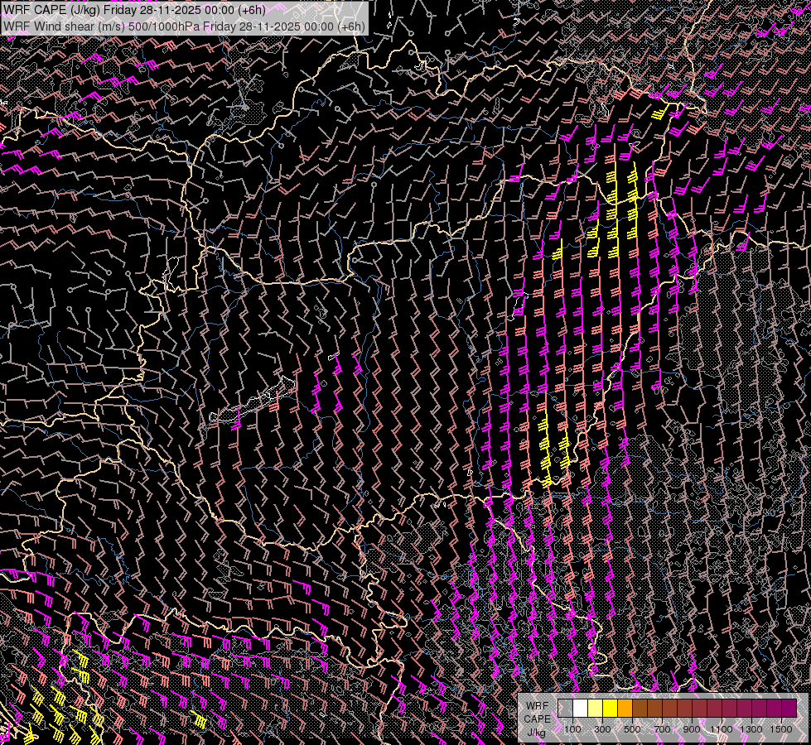The height and width of the screenshot is (745, 811).
Task: Click the '500' legend scale value
Action: (632, 729)
